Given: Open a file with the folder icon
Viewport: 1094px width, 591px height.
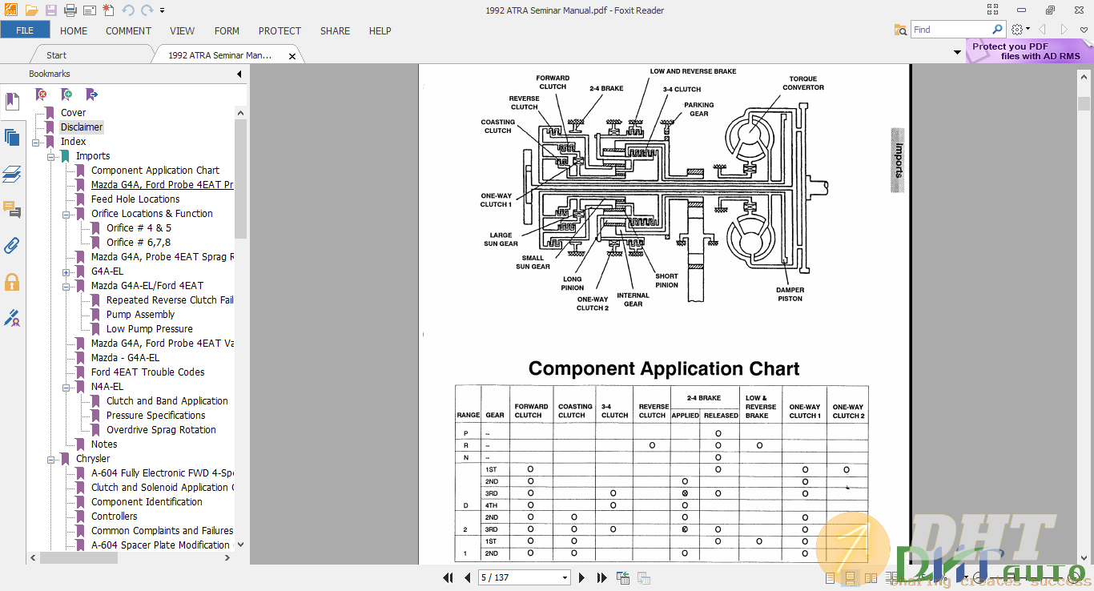Looking at the screenshot, I should 31,10.
